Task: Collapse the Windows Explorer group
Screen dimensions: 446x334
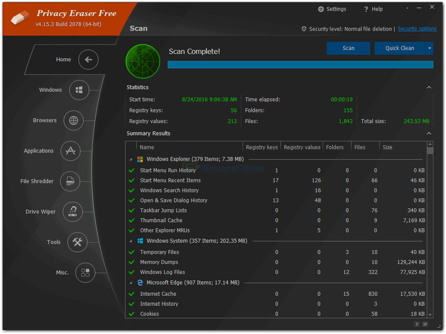Action: point(132,160)
